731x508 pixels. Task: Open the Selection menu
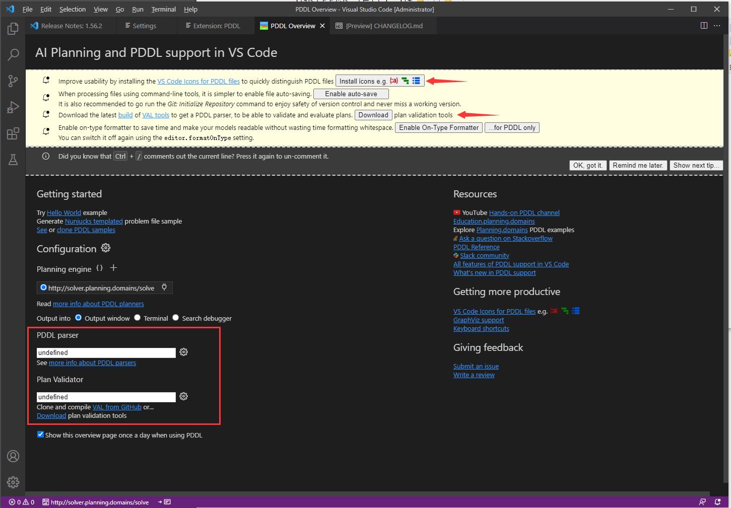tap(73, 9)
